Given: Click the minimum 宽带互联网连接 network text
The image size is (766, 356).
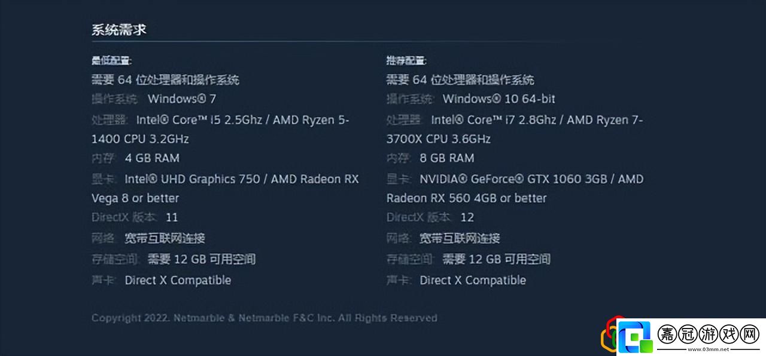Looking at the screenshot, I should point(165,238).
